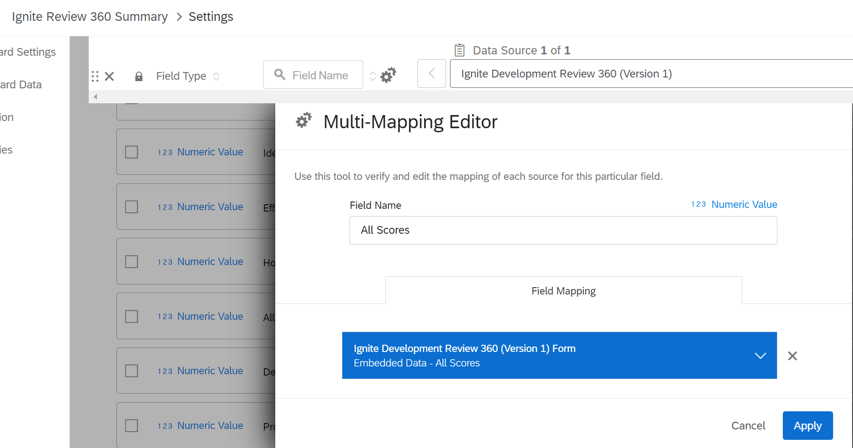Open multi-mapping gears icon in header

pyautogui.click(x=388, y=75)
